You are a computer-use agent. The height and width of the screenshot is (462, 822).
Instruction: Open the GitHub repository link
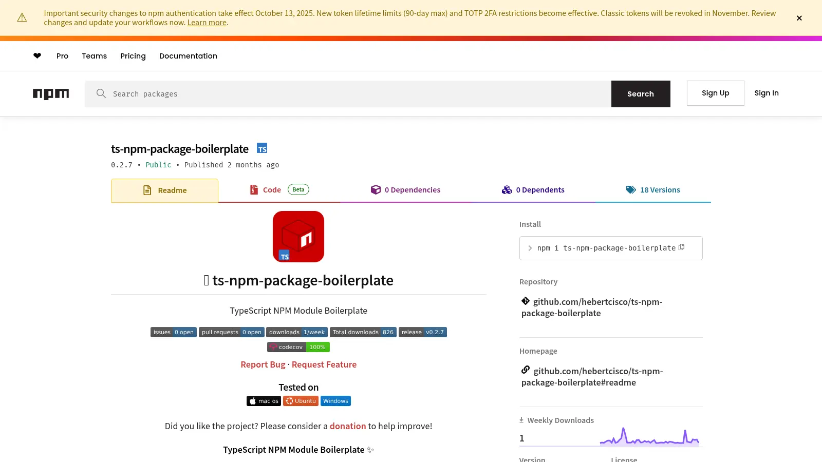click(592, 307)
